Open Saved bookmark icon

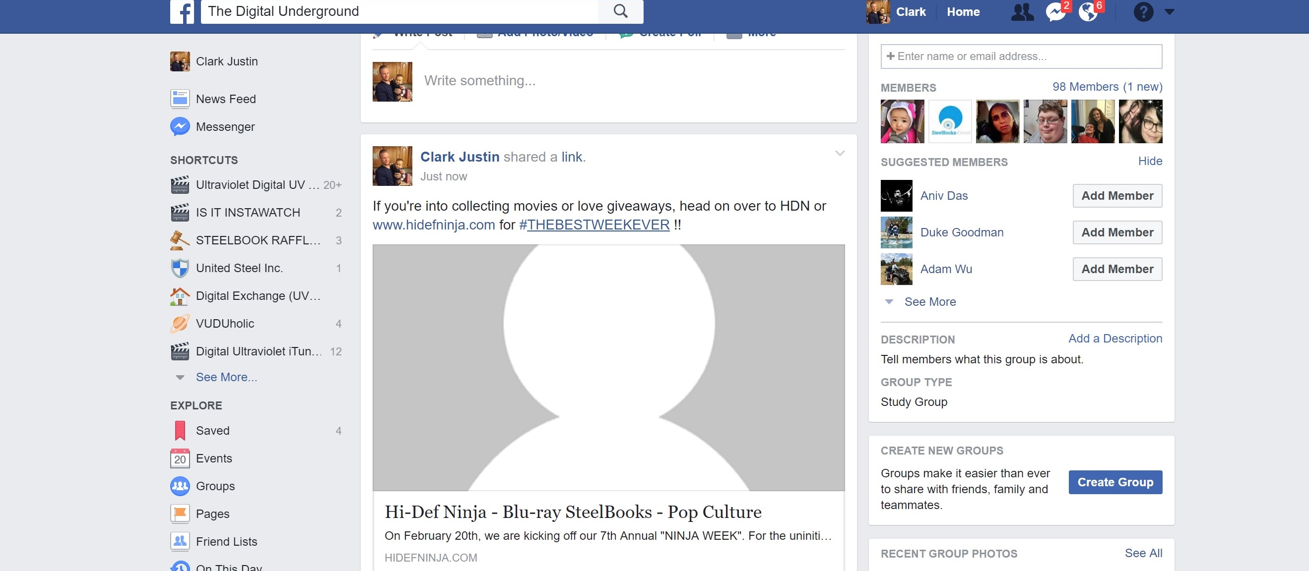[x=180, y=431]
